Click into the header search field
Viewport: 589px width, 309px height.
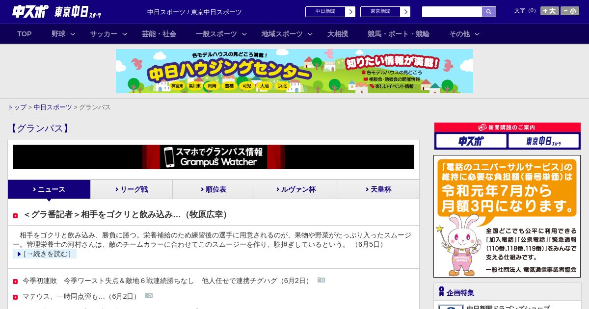tap(452, 12)
